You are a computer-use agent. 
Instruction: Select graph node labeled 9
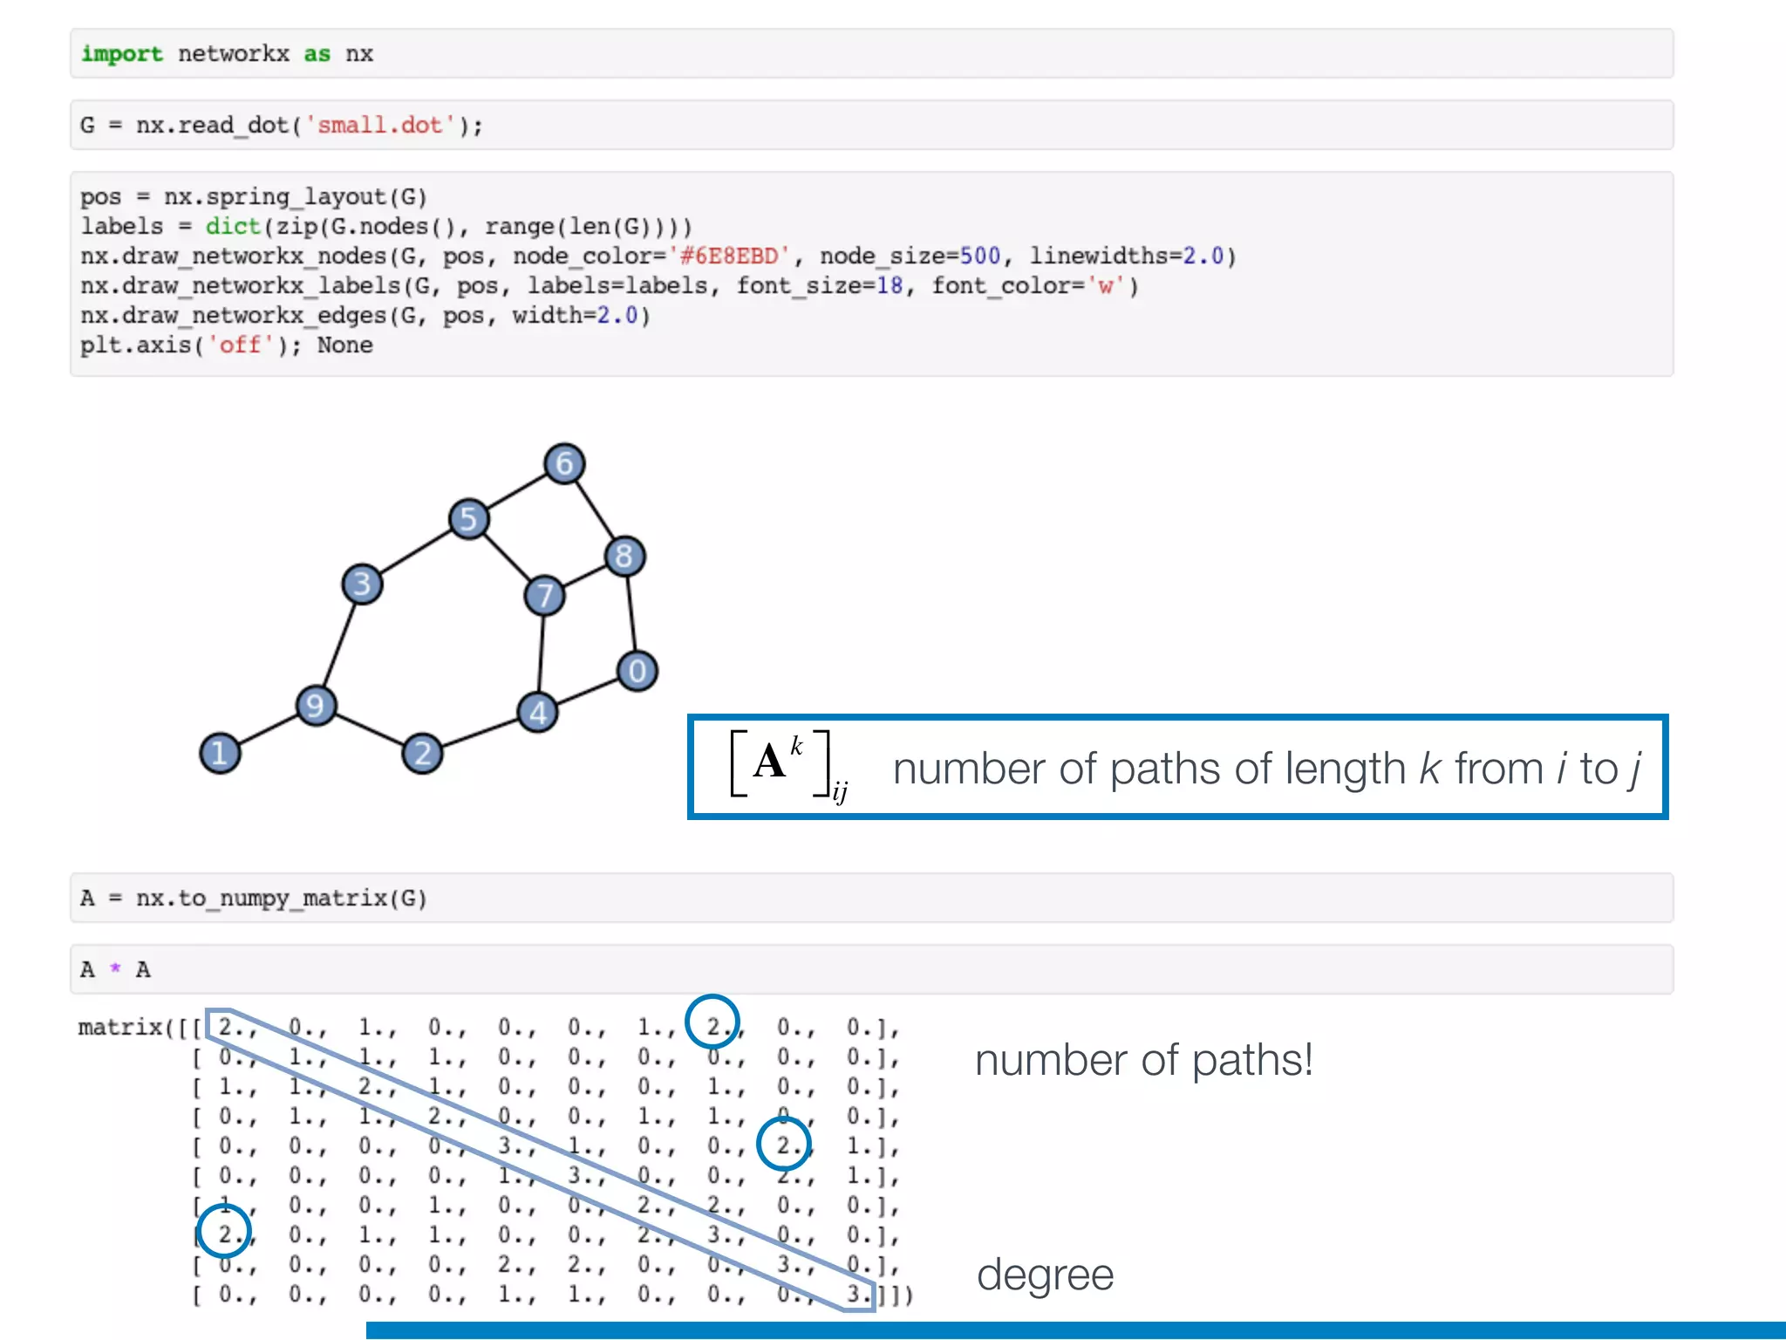coord(316,705)
